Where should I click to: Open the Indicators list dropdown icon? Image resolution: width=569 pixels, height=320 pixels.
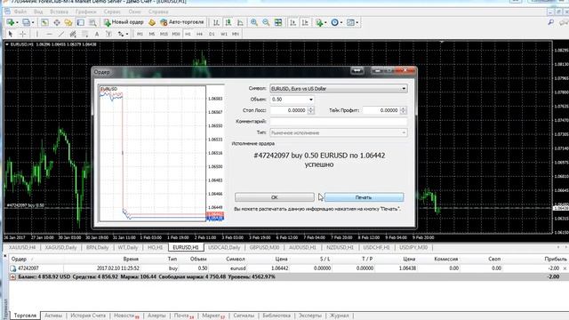point(321,22)
